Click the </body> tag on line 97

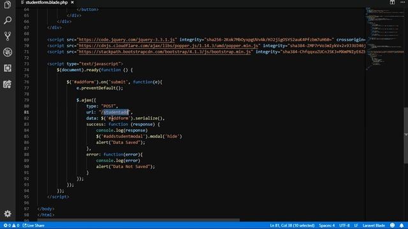click(46, 209)
